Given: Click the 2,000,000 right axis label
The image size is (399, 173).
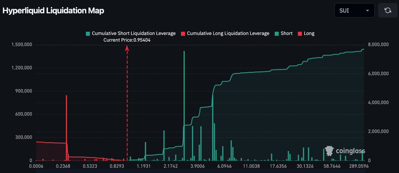Looking at the screenshot, I should (378, 131).
